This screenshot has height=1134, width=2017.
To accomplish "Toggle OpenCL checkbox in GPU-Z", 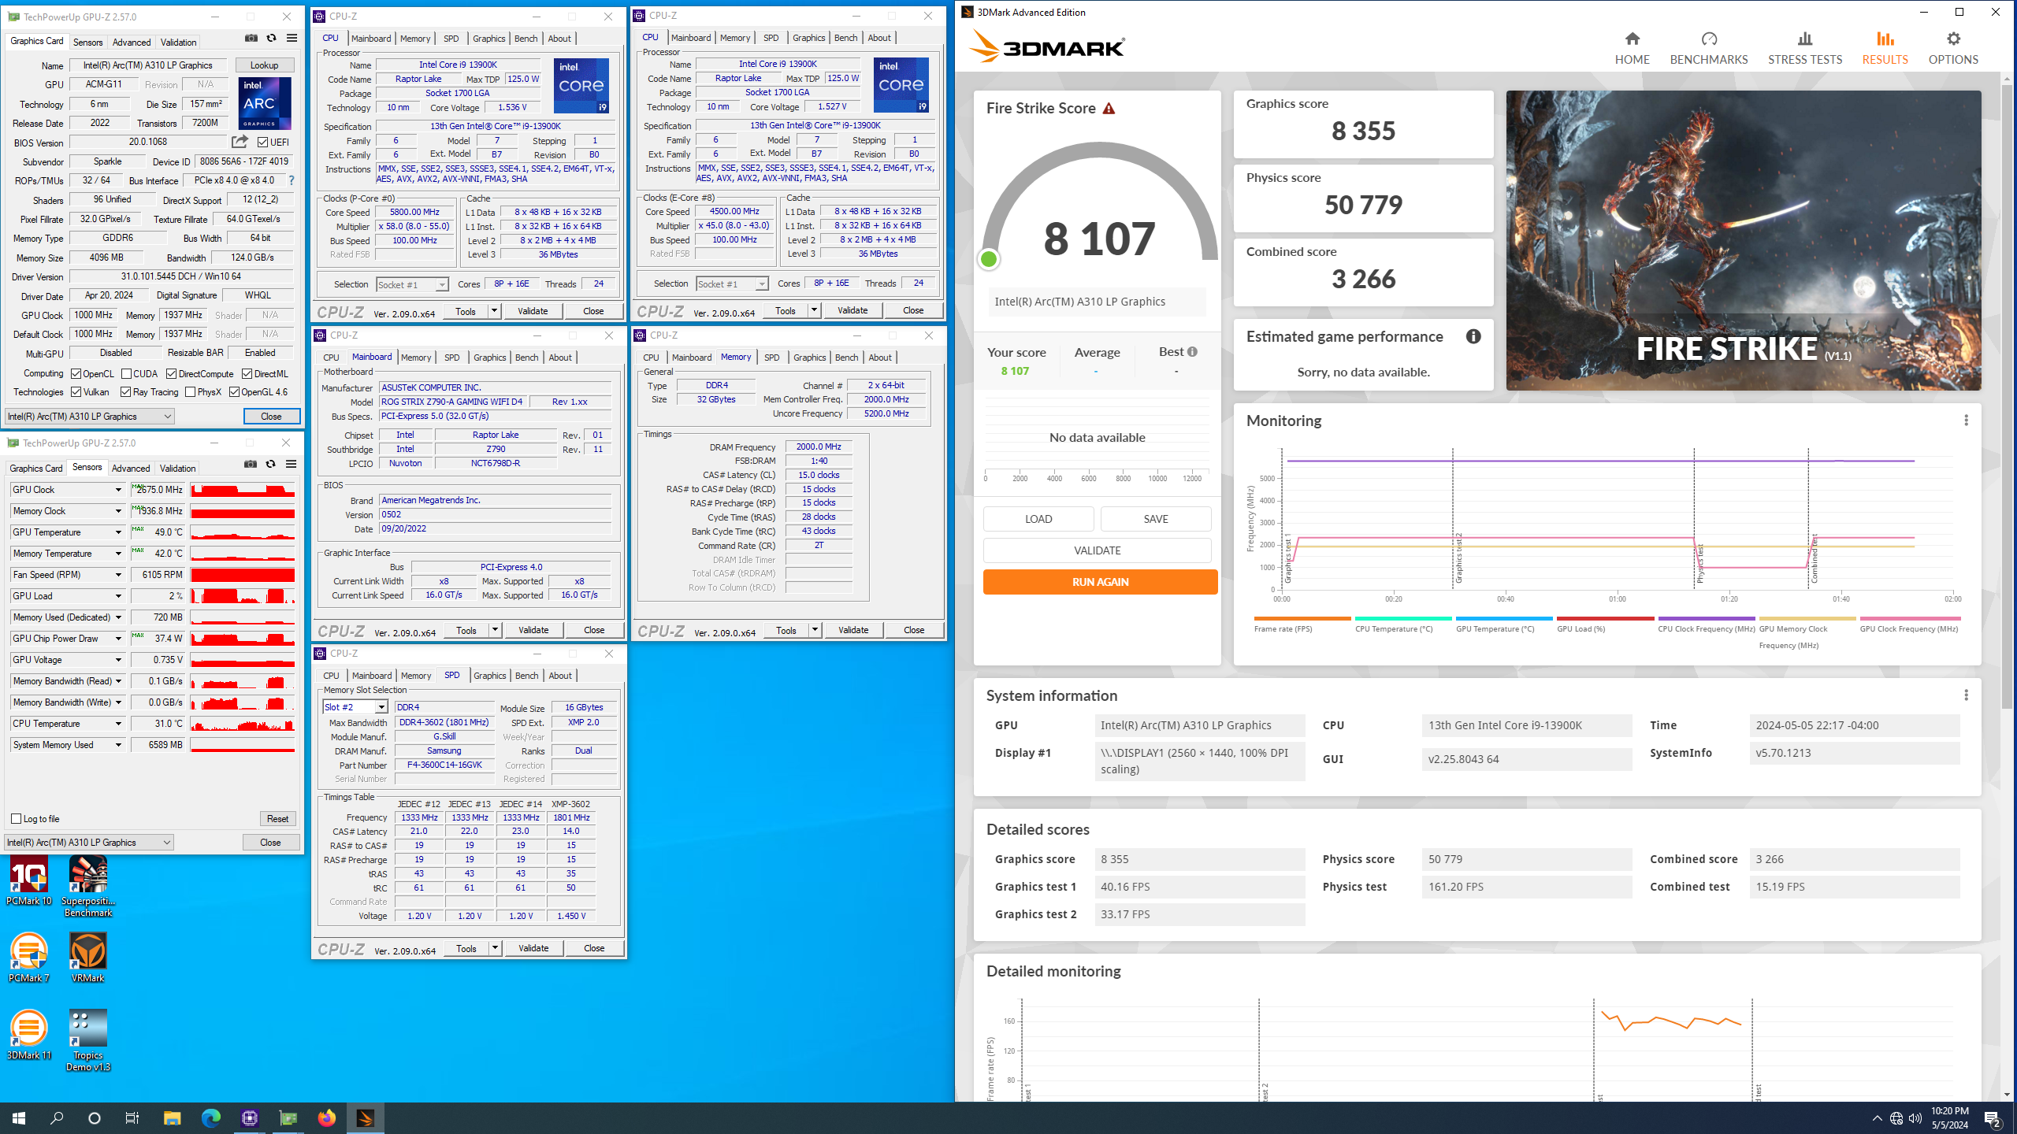I will tap(76, 374).
